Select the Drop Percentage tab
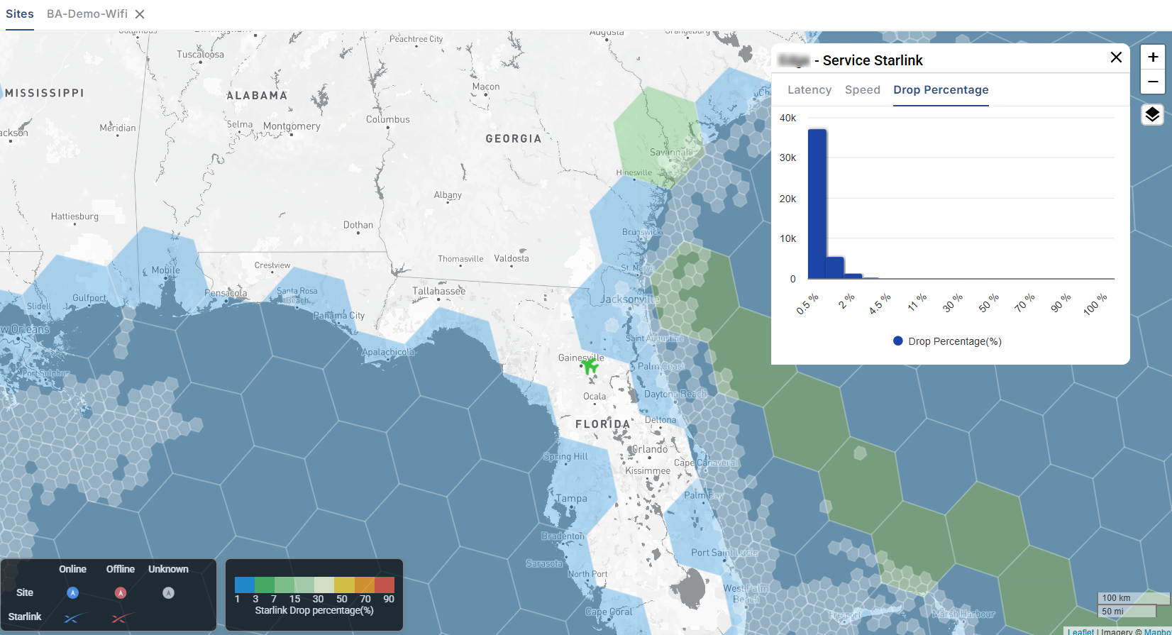The width and height of the screenshot is (1172, 635). tap(941, 90)
